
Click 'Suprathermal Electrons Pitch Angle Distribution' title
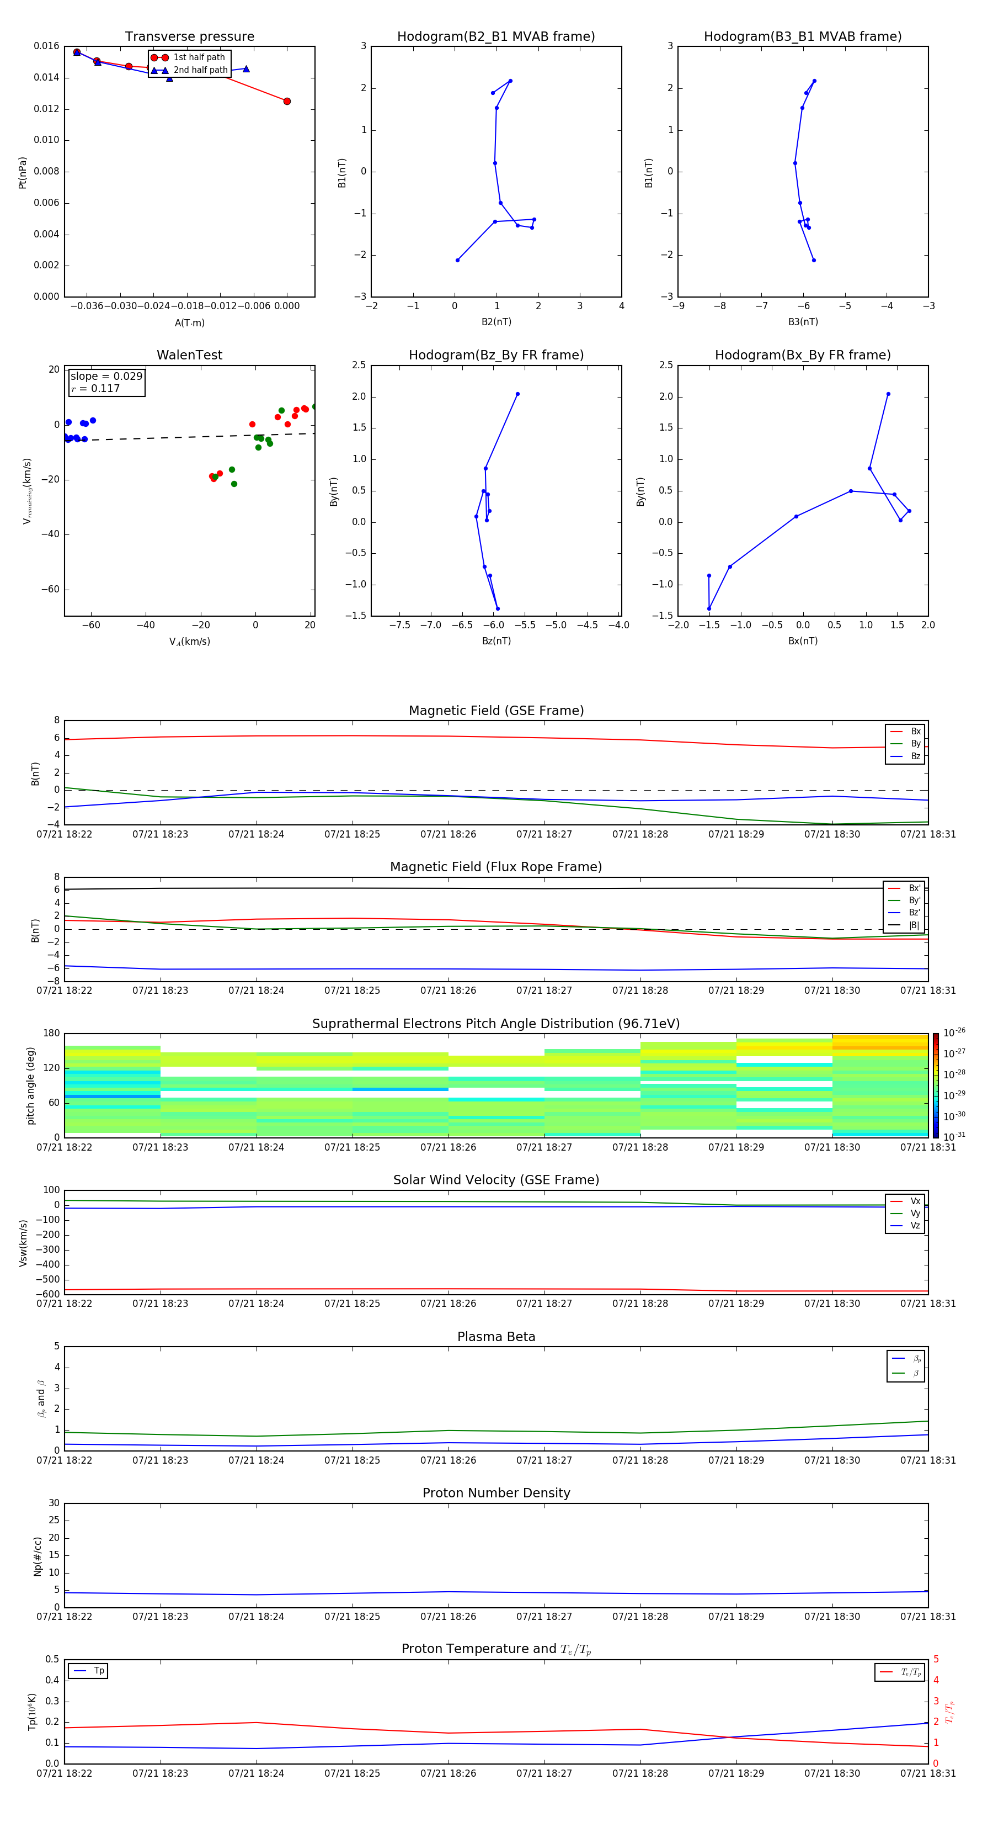click(x=496, y=1024)
